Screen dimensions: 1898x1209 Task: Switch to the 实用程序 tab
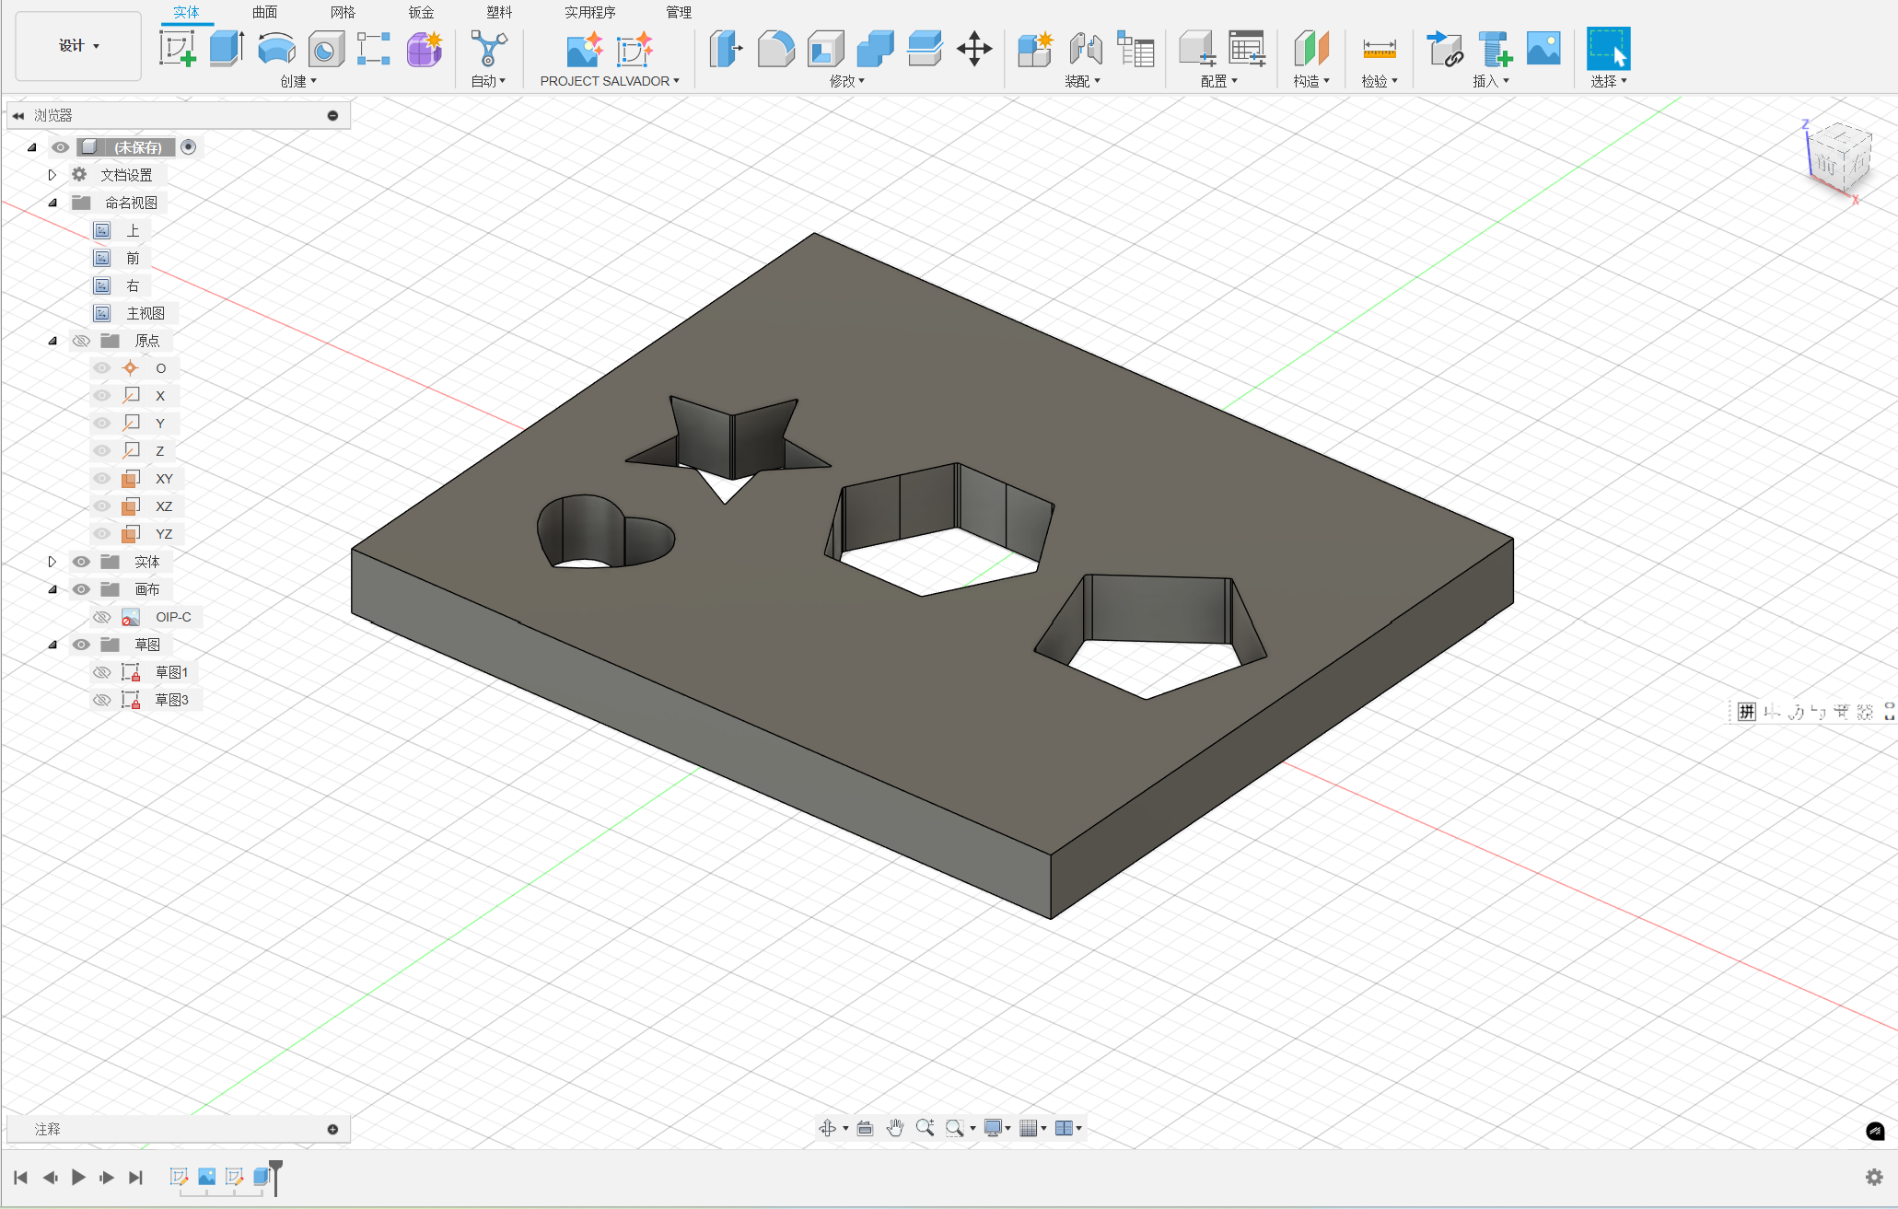tap(590, 12)
